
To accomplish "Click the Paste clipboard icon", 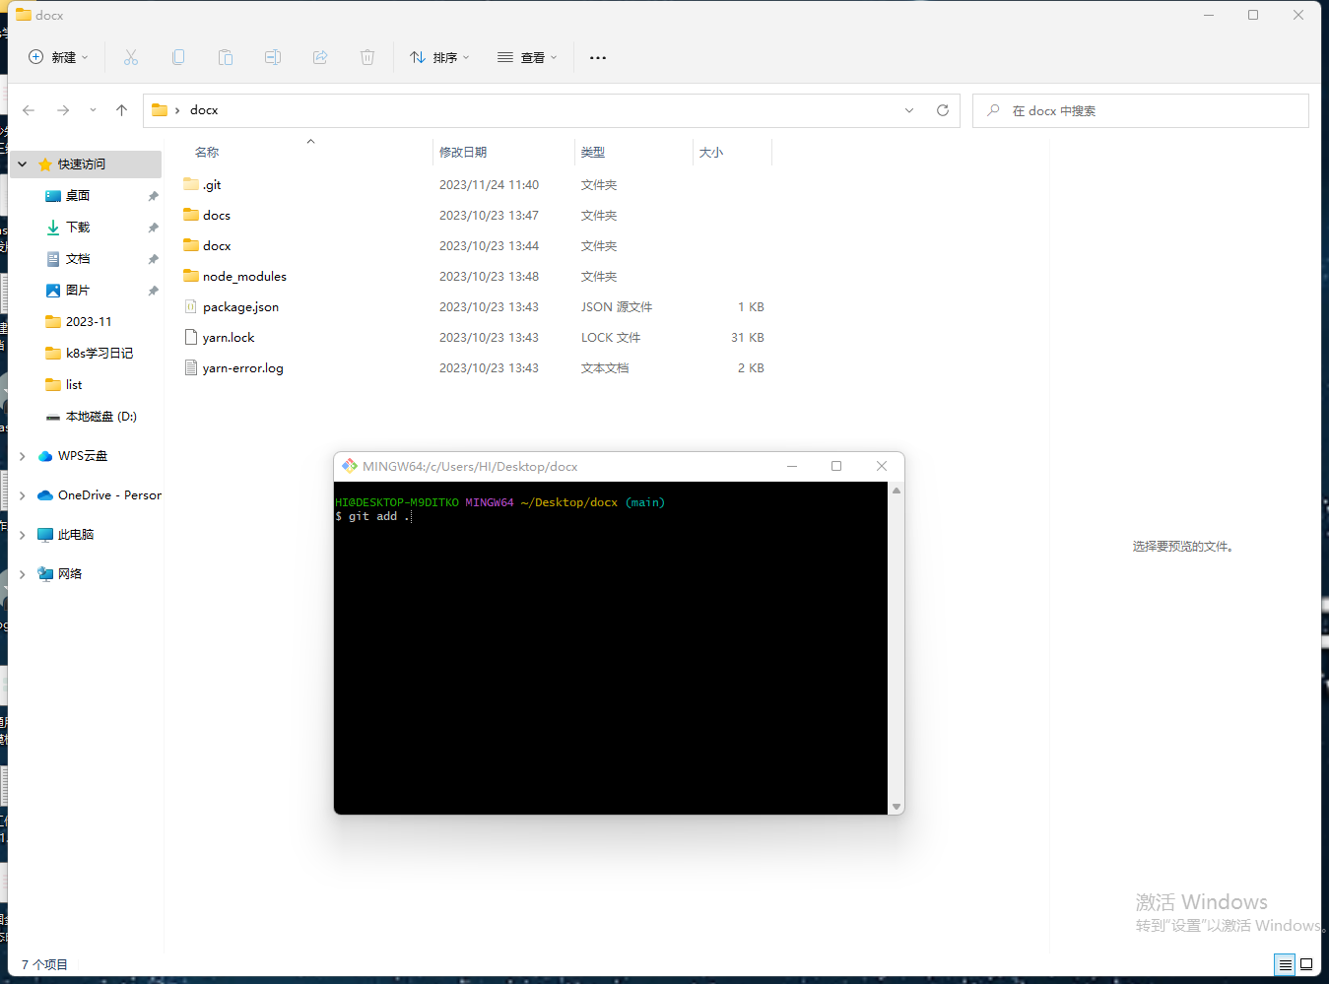I will pos(226,58).
